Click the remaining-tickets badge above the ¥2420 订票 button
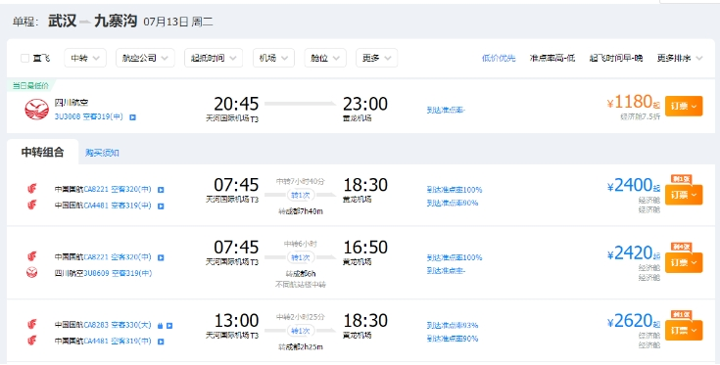720x365 pixels. (681, 248)
